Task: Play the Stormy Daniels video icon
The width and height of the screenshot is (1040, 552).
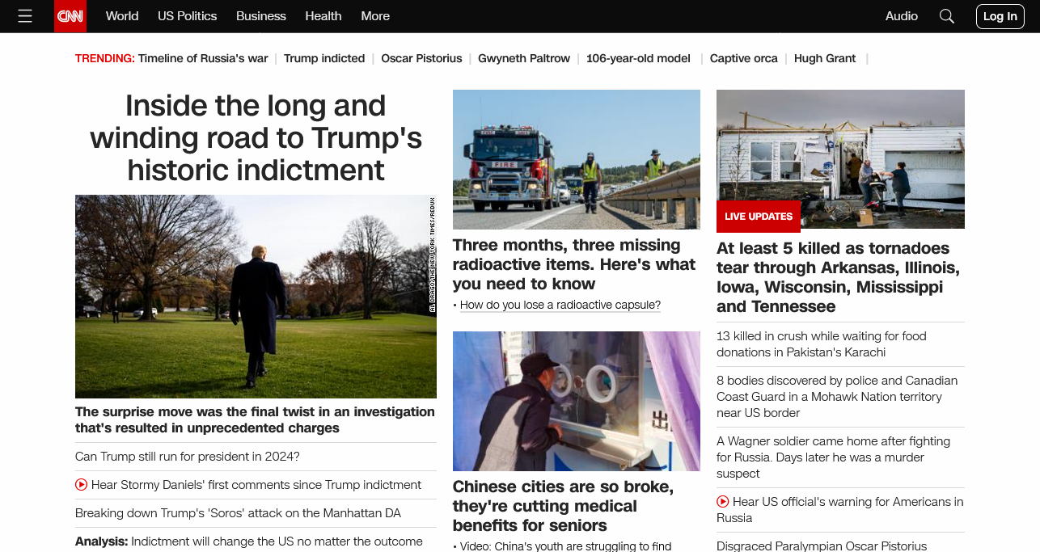Action: tap(81, 485)
